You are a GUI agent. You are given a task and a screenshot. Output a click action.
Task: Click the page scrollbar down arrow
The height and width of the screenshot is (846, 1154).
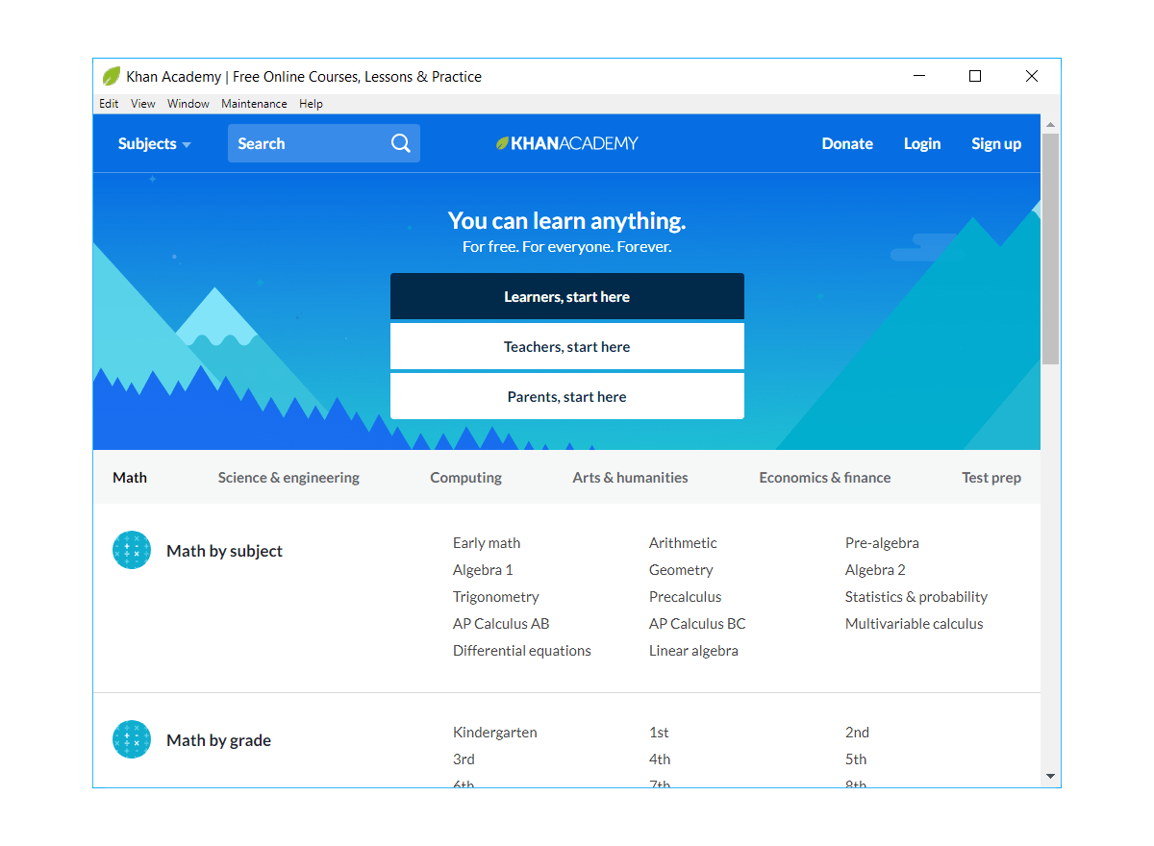click(x=1050, y=777)
